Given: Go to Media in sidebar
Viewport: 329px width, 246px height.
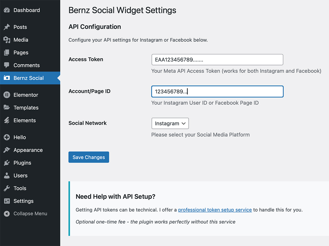Looking at the screenshot, I should click(21, 40).
